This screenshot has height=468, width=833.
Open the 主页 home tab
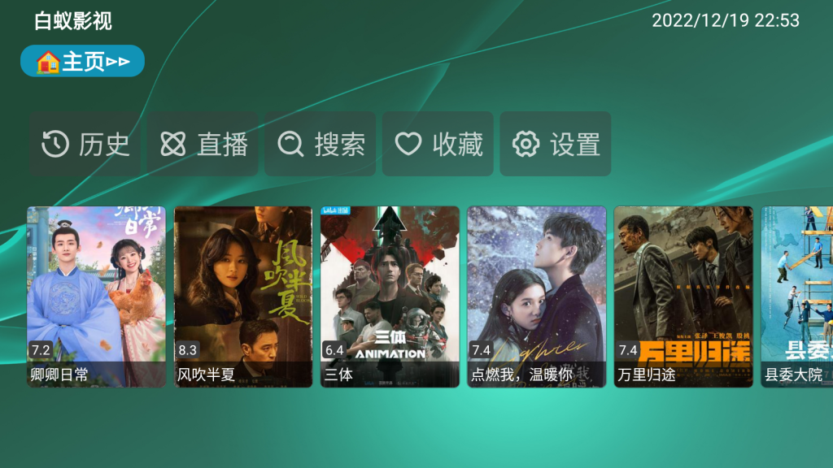tap(82, 61)
